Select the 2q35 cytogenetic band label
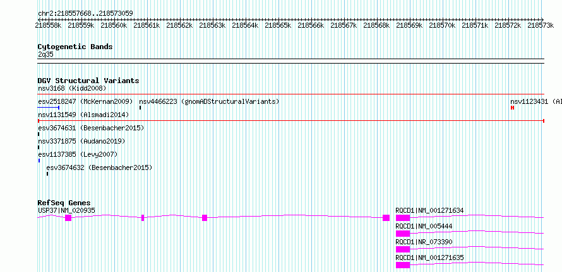The width and height of the screenshot is (562, 272). (x=46, y=54)
